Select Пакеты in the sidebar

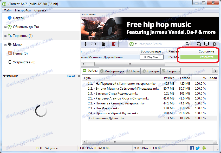pos(18,18)
